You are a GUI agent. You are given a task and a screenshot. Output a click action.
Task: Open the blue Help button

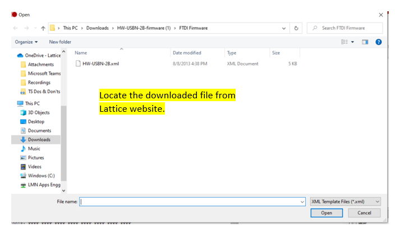click(378, 42)
